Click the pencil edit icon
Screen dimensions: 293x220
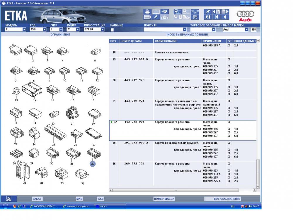point(156,17)
